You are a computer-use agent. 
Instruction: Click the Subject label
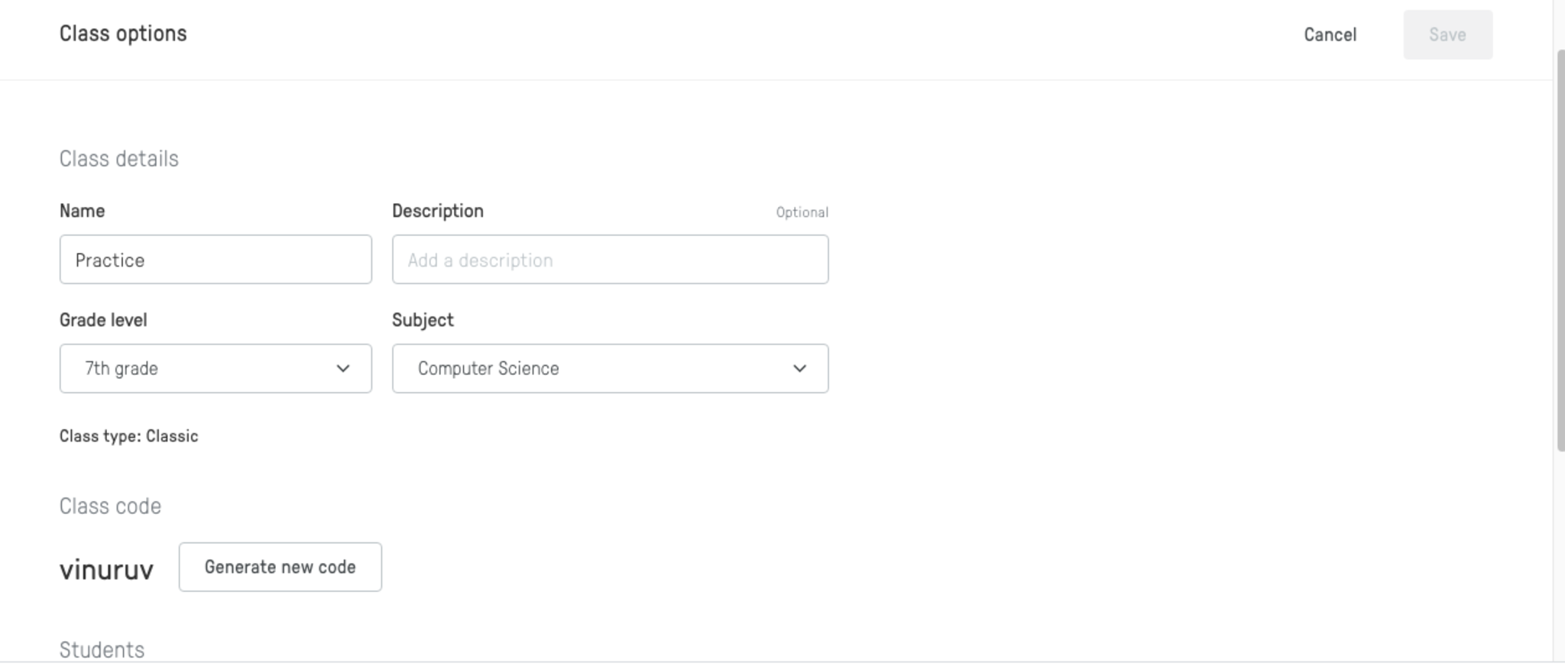tap(423, 320)
